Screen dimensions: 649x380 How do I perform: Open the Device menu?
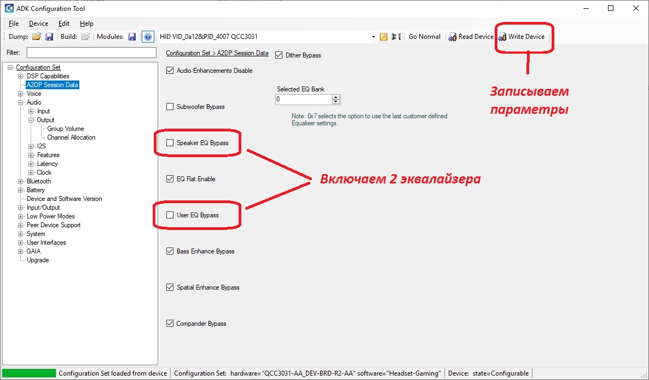38,24
